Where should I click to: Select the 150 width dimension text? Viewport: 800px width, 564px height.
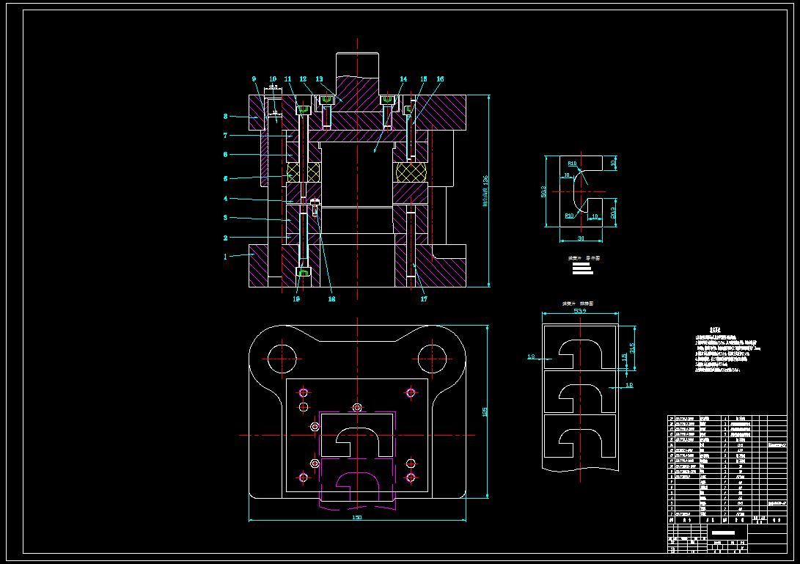[357, 518]
